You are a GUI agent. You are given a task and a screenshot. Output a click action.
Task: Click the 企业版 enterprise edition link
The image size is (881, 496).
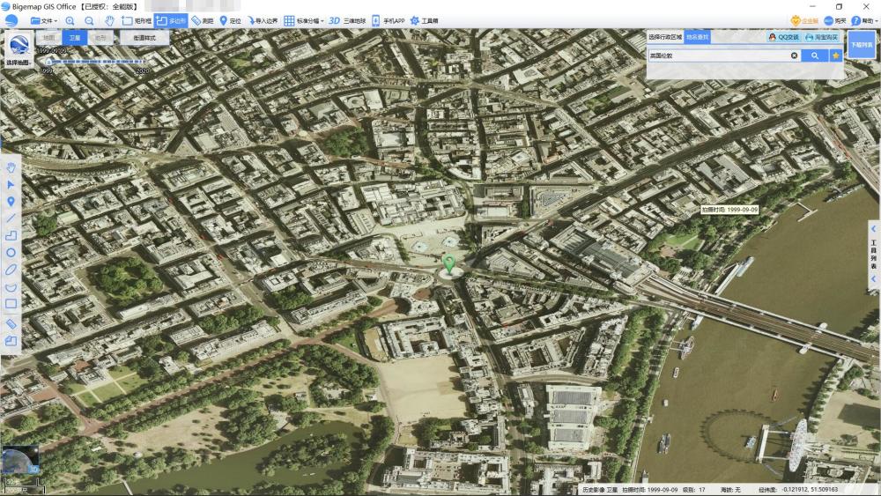[x=804, y=21]
